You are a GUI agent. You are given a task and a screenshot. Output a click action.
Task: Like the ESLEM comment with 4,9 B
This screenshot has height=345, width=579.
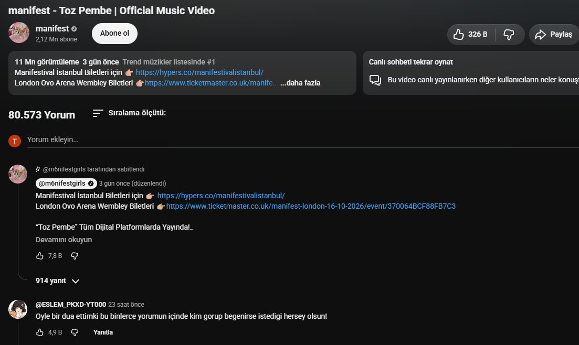[40, 332]
